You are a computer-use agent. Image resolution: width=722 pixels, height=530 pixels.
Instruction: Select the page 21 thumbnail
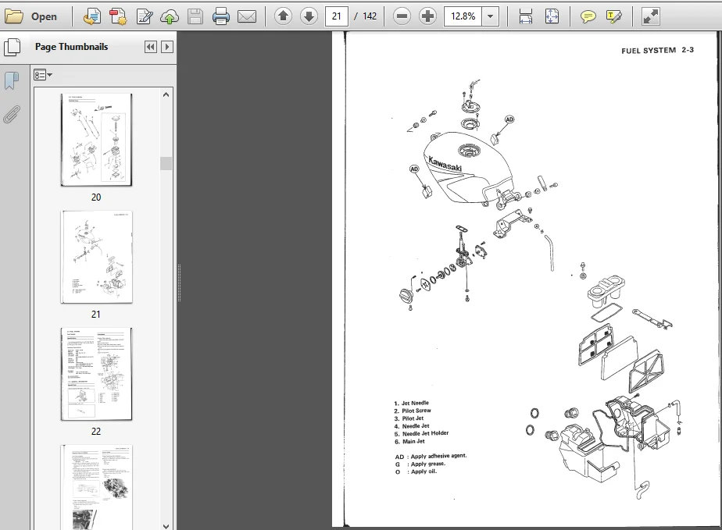(96, 257)
